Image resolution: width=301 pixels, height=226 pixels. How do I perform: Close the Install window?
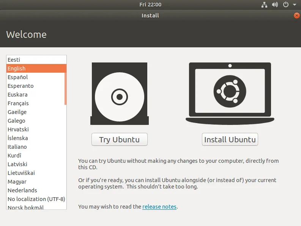296,16
